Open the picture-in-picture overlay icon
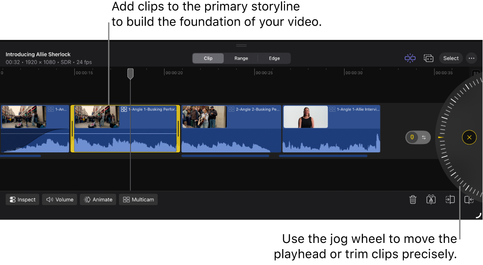Screen dimensions: 483x265 (x=429, y=58)
